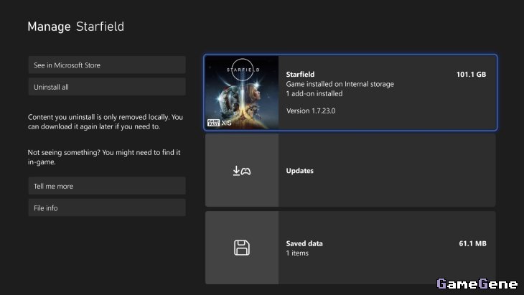Screen dimensions: 524x295
Task: Click the floppy disk Saved data icon
Action: coord(242,248)
